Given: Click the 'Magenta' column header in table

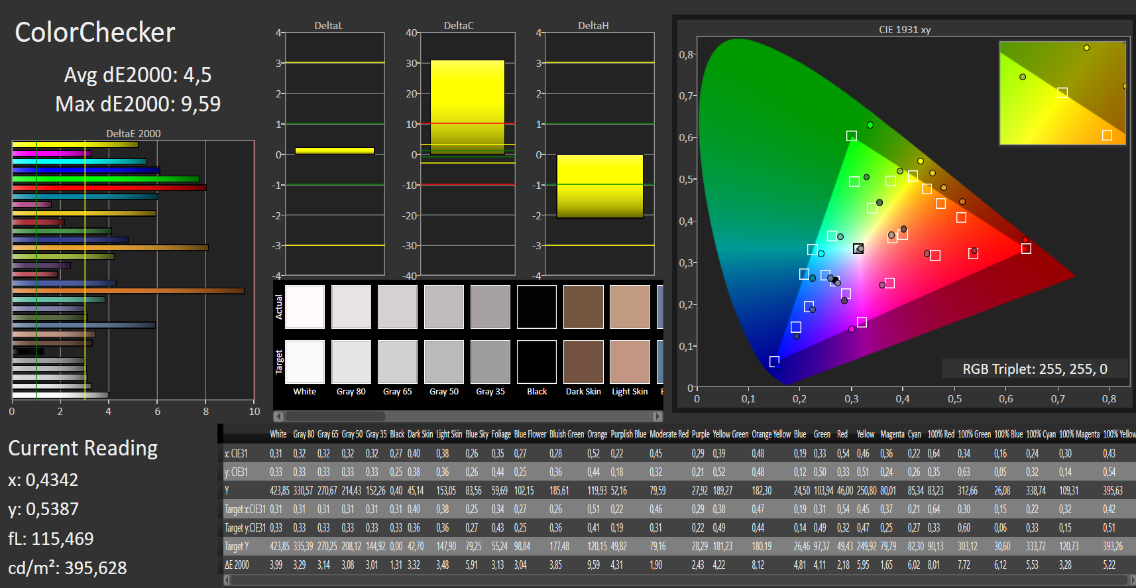Looking at the screenshot, I should pos(892,434).
